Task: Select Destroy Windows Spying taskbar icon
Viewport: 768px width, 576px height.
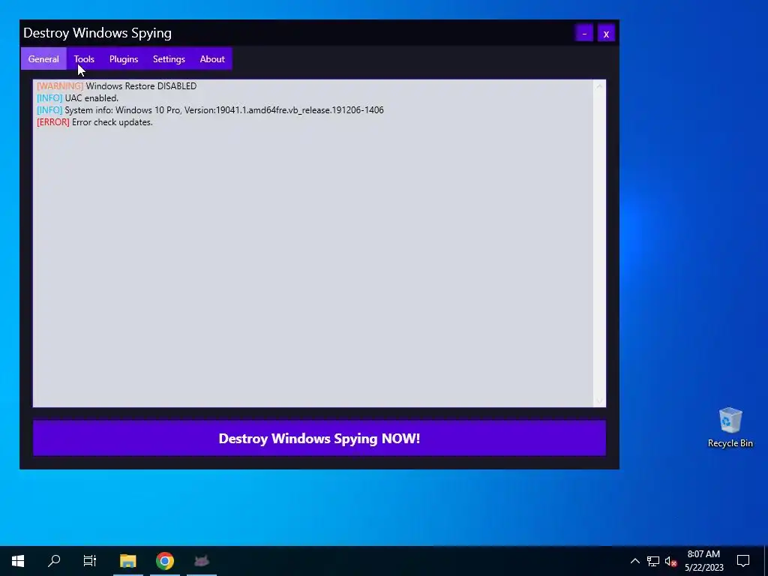Action: point(201,561)
